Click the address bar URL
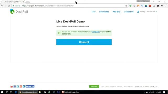168x94 pixels. (x=48, y=6)
